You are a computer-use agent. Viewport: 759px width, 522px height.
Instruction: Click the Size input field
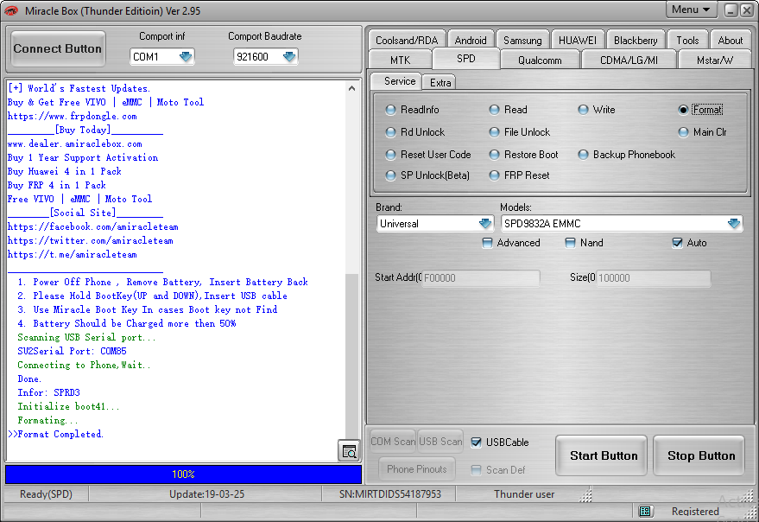click(654, 277)
